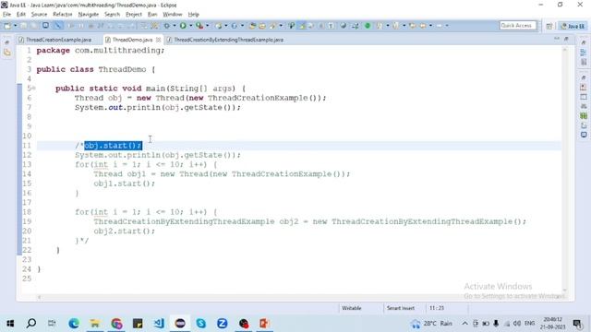Click the New Java class icon
591x332 pixels.
[234, 26]
